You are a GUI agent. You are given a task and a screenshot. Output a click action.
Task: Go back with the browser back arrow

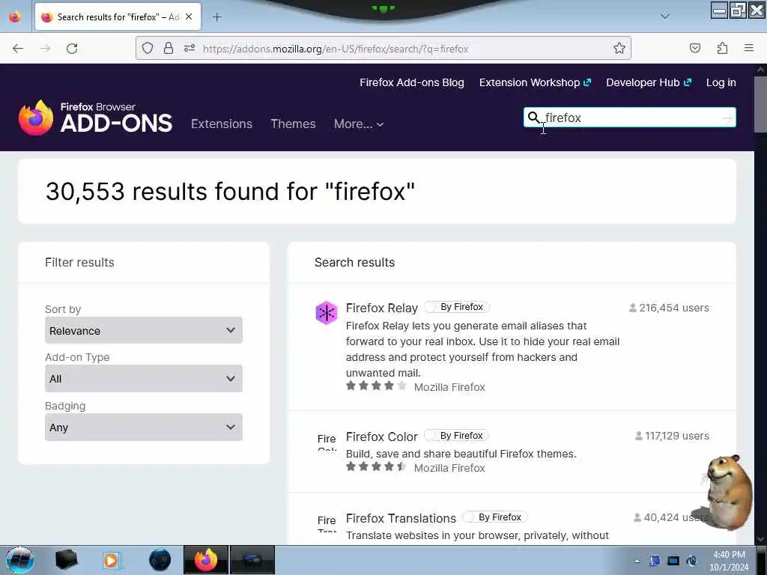pyautogui.click(x=18, y=49)
